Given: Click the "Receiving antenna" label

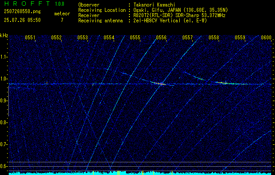Looking at the screenshot, I should 101,21.
